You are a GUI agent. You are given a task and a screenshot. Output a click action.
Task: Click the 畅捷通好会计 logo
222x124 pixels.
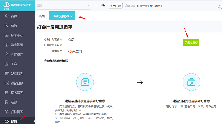(x=17, y=6)
